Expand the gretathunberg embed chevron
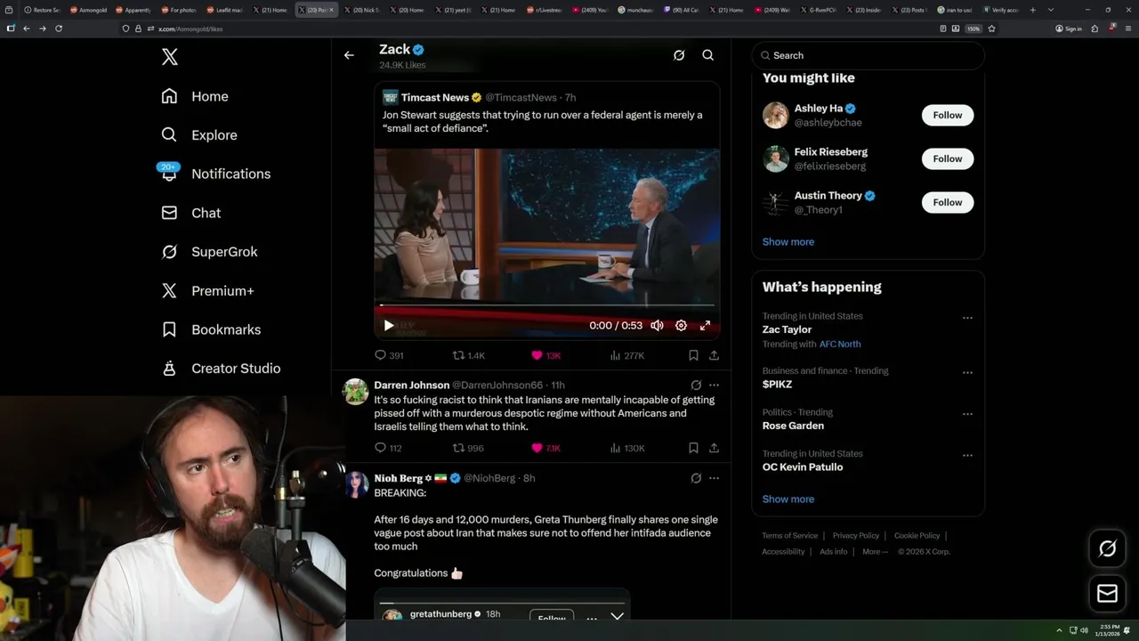Image resolution: width=1139 pixels, height=641 pixels. [617, 616]
